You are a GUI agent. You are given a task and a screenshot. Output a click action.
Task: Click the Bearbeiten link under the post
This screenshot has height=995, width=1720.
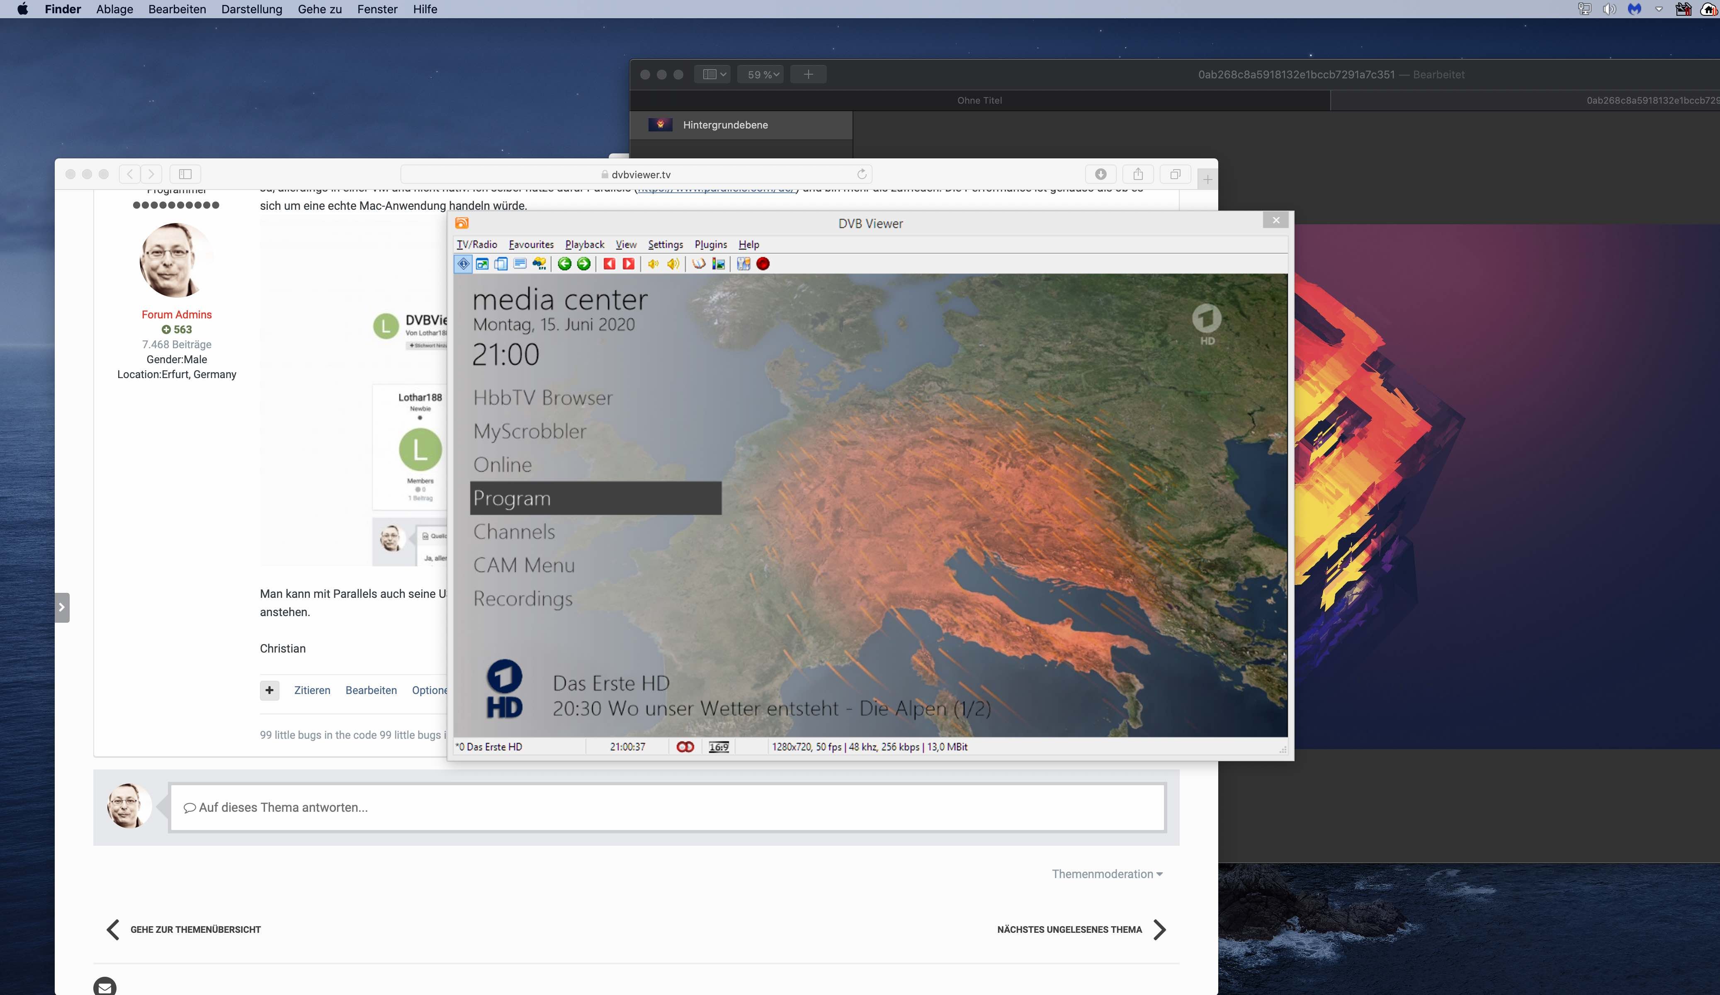pos(371,690)
